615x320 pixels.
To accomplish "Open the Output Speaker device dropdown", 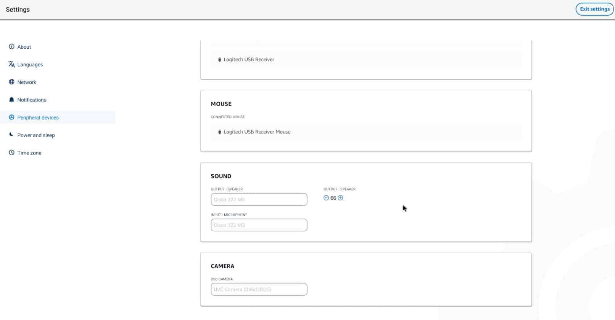I will click(x=259, y=199).
